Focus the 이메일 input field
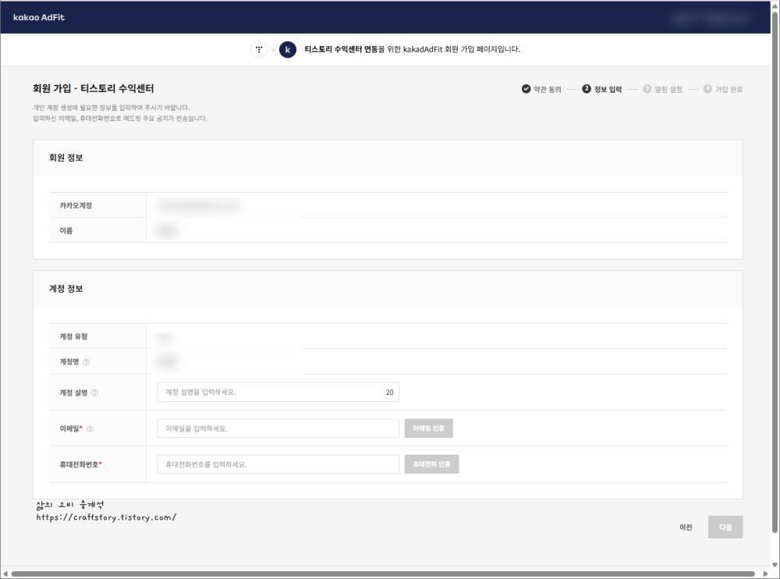Viewport: 780px width, 579px height. (x=278, y=428)
